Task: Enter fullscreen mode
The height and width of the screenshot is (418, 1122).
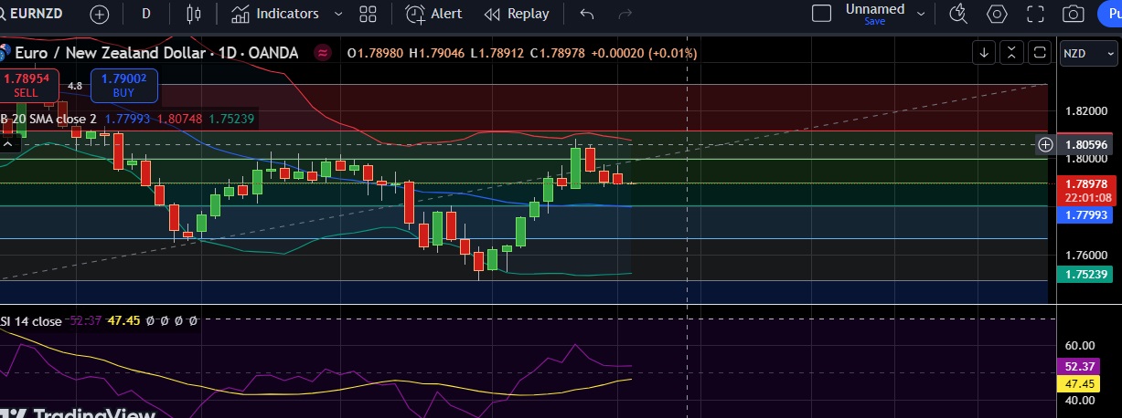Action: [1035, 14]
